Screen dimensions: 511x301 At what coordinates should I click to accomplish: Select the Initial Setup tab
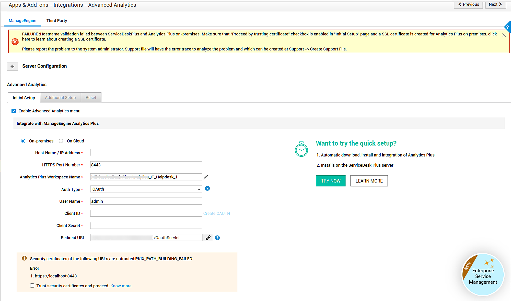(x=24, y=98)
